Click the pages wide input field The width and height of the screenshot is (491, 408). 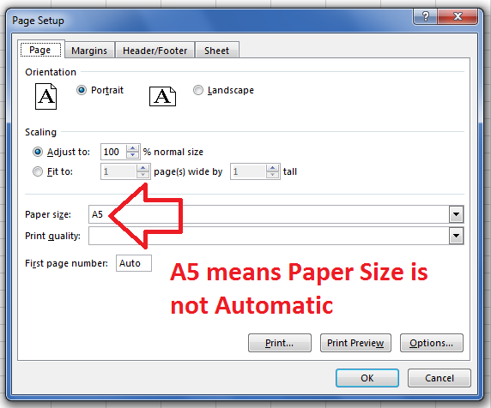(119, 171)
